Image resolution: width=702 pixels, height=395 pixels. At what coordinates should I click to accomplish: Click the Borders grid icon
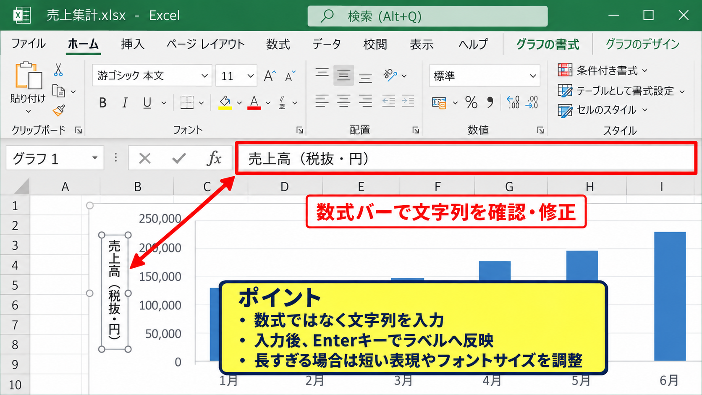187,102
